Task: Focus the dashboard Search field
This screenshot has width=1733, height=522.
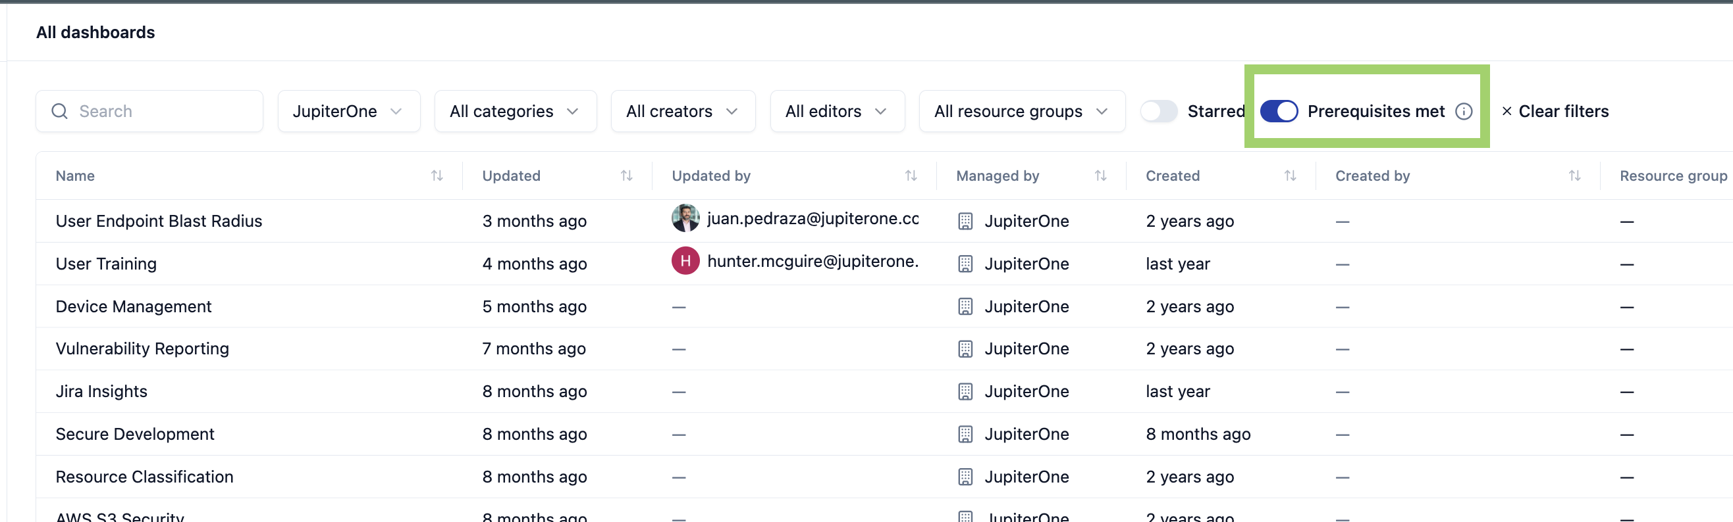Action: (149, 112)
